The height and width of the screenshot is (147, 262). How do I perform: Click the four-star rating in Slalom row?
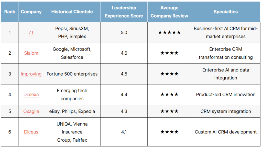pos(169,53)
